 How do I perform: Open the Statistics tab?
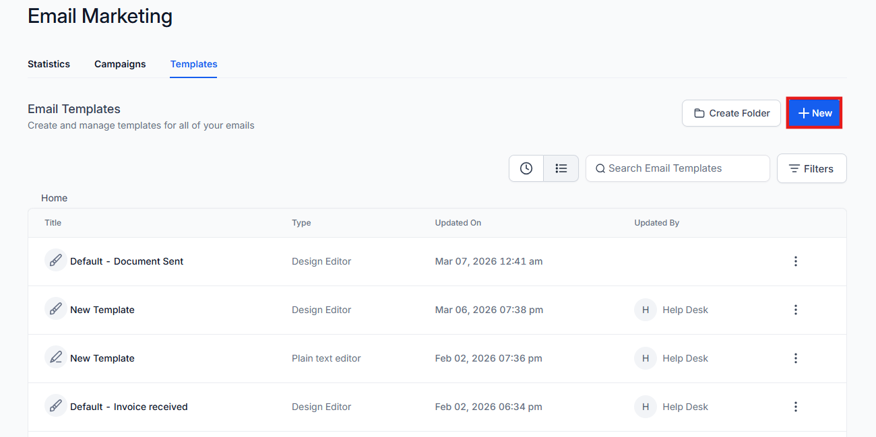click(x=49, y=64)
